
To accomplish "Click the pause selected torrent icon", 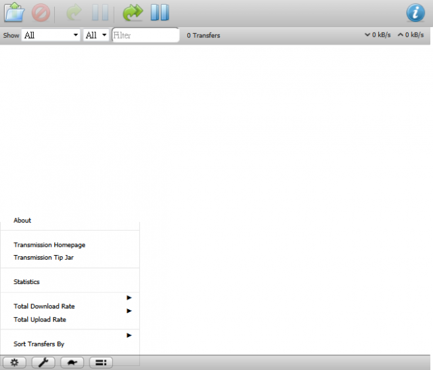I will click(x=100, y=12).
